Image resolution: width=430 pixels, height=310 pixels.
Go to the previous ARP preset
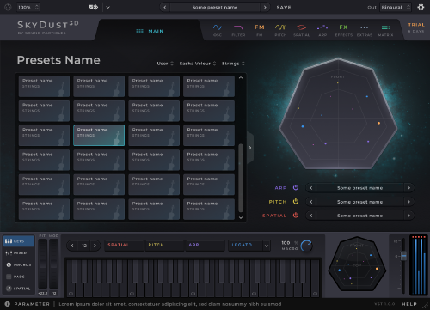click(x=311, y=188)
